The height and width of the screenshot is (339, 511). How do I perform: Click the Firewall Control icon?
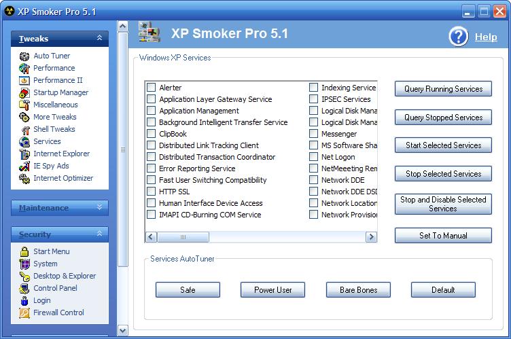click(x=24, y=313)
